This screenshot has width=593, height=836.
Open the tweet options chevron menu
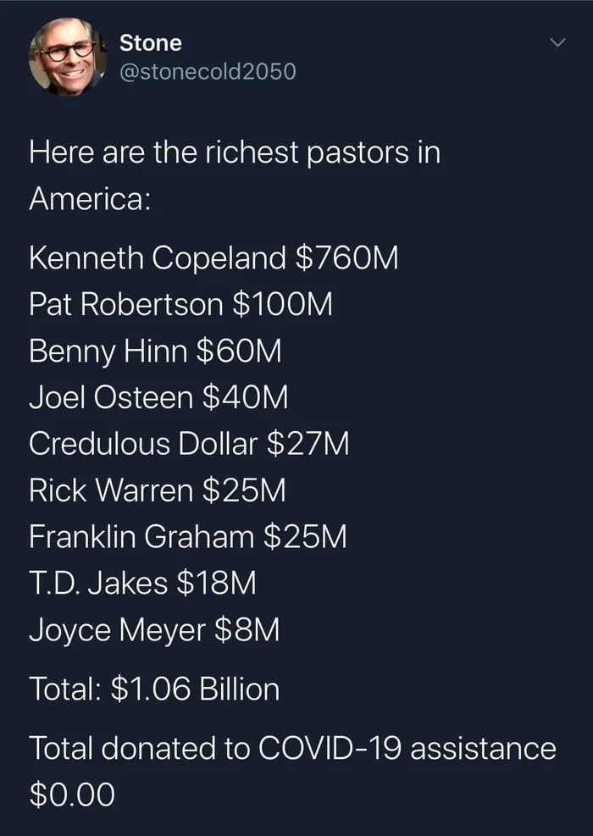pyautogui.click(x=557, y=42)
